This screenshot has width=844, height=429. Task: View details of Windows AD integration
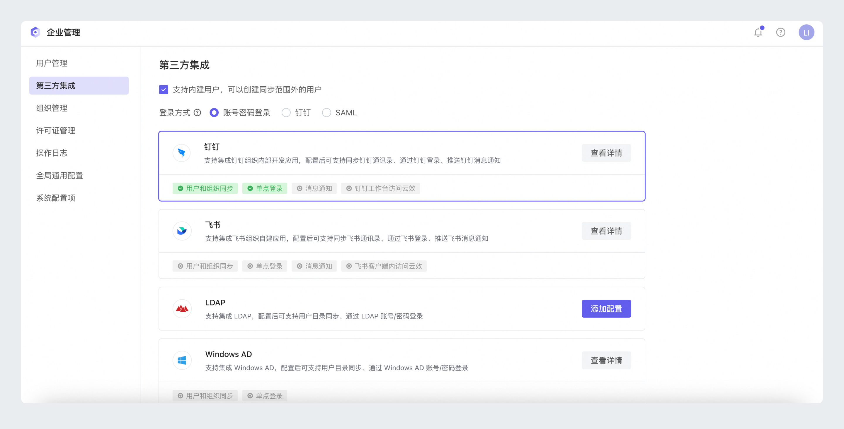click(606, 360)
